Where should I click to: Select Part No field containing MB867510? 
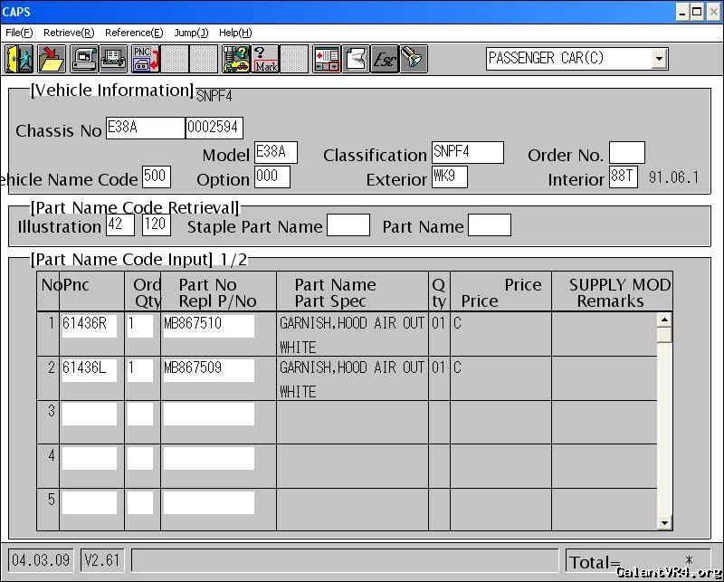coord(208,326)
